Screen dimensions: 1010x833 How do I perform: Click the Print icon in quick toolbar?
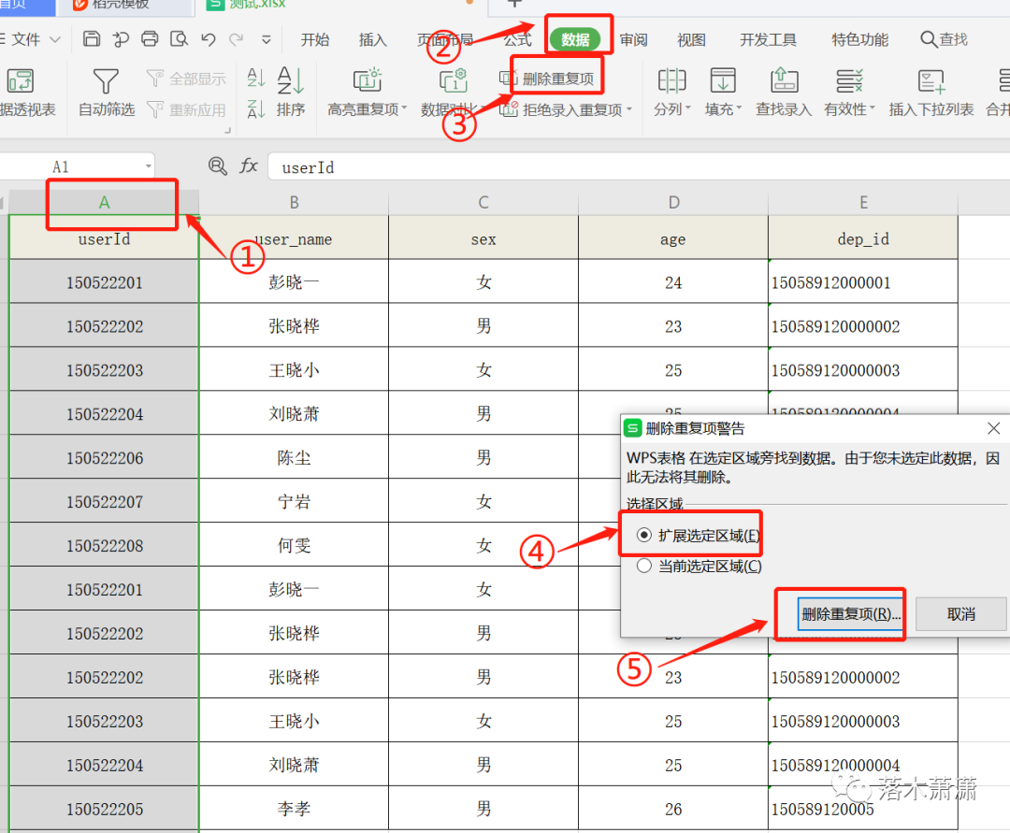[x=150, y=39]
